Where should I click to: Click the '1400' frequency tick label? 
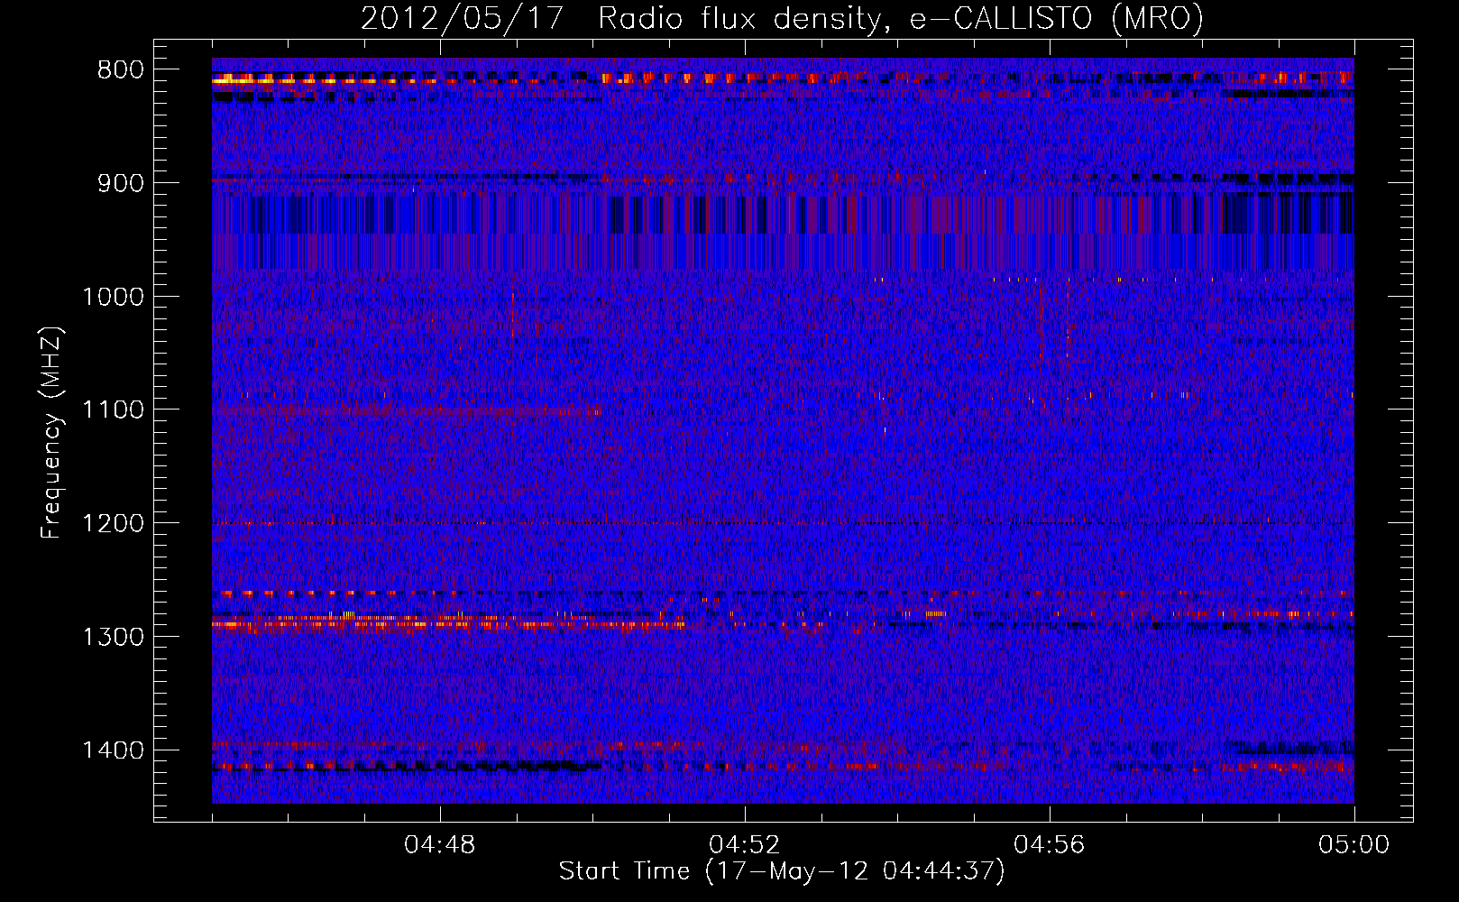[113, 750]
